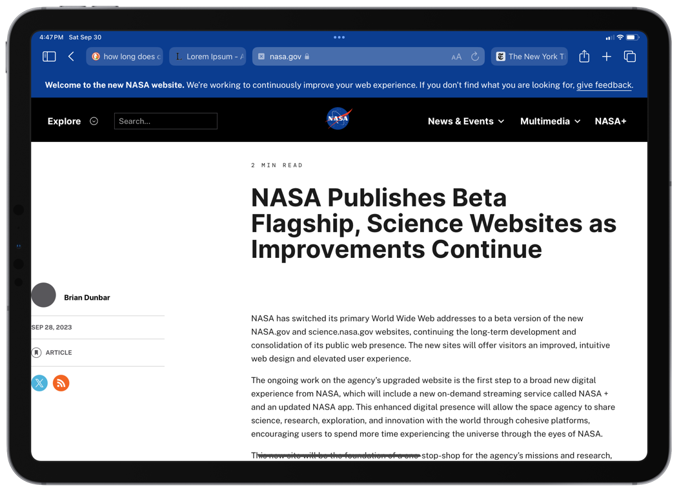The image size is (679, 492).
Task: Go back using the back arrow
Action: tap(71, 57)
